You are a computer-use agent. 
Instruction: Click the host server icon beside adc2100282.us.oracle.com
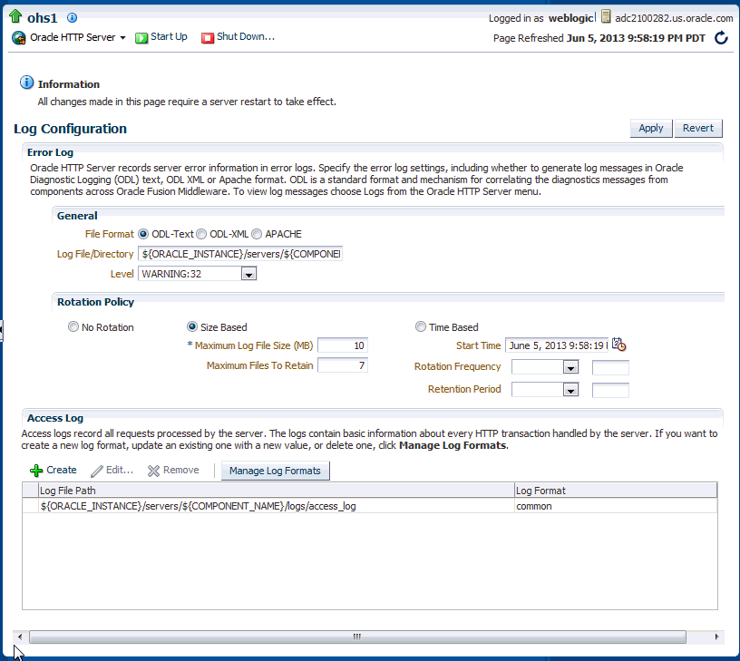click(606, 17)
